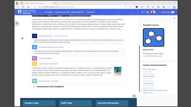
Task: Click the Tayside Area Formulary URL icon
Action: click(x=35, y=81)
